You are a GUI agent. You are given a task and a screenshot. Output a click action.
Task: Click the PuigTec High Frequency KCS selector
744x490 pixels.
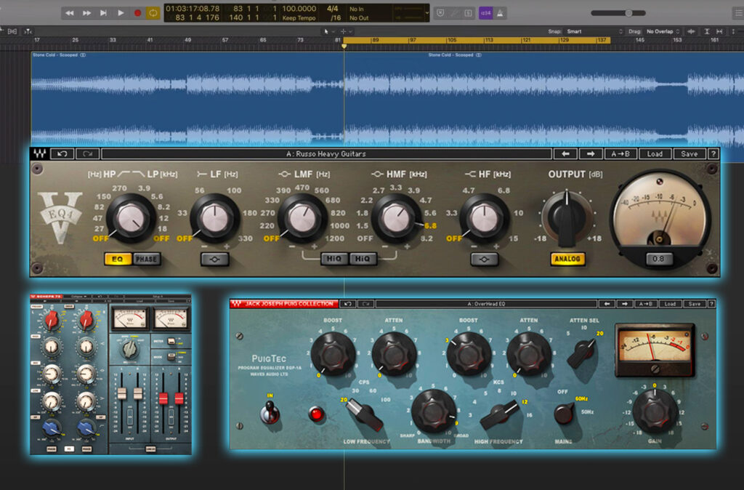point(499,414)
